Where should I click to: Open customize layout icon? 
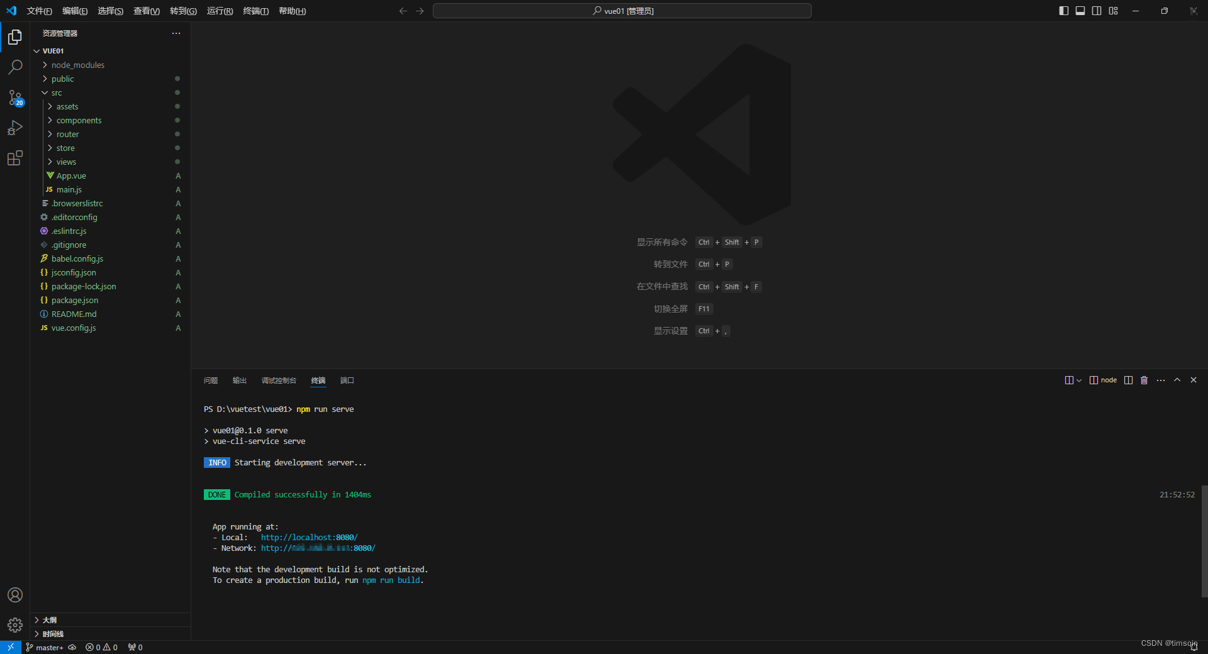click(x=1114, y=11)
